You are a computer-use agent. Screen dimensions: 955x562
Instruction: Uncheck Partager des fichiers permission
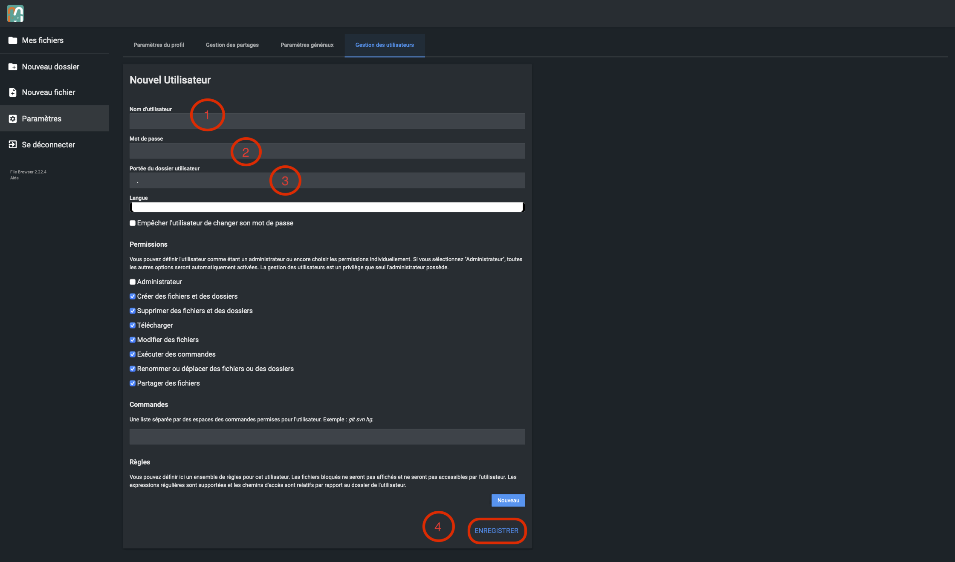[133, 383]
